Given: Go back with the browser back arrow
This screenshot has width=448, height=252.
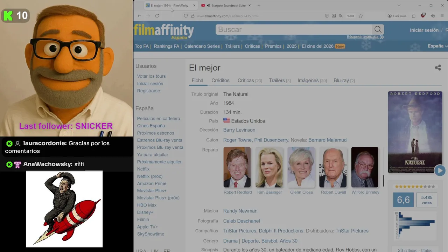Looking at the screenshot, I should (x=139, y=16).
